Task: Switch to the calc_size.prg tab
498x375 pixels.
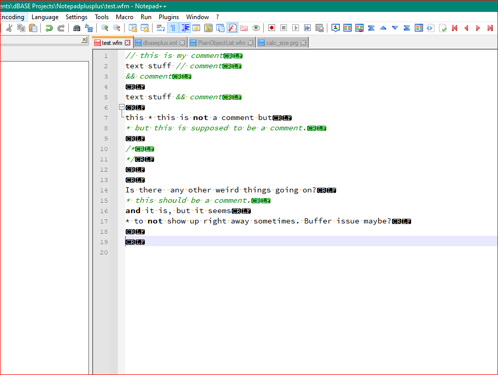Action: 281,43
